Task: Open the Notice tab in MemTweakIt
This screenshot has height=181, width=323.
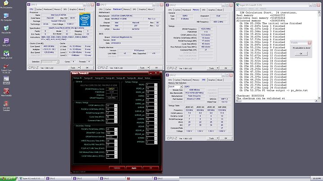Action: 147,78
